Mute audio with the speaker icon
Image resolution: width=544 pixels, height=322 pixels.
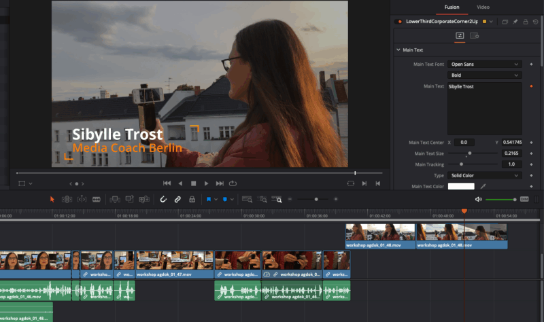[478, 199]
